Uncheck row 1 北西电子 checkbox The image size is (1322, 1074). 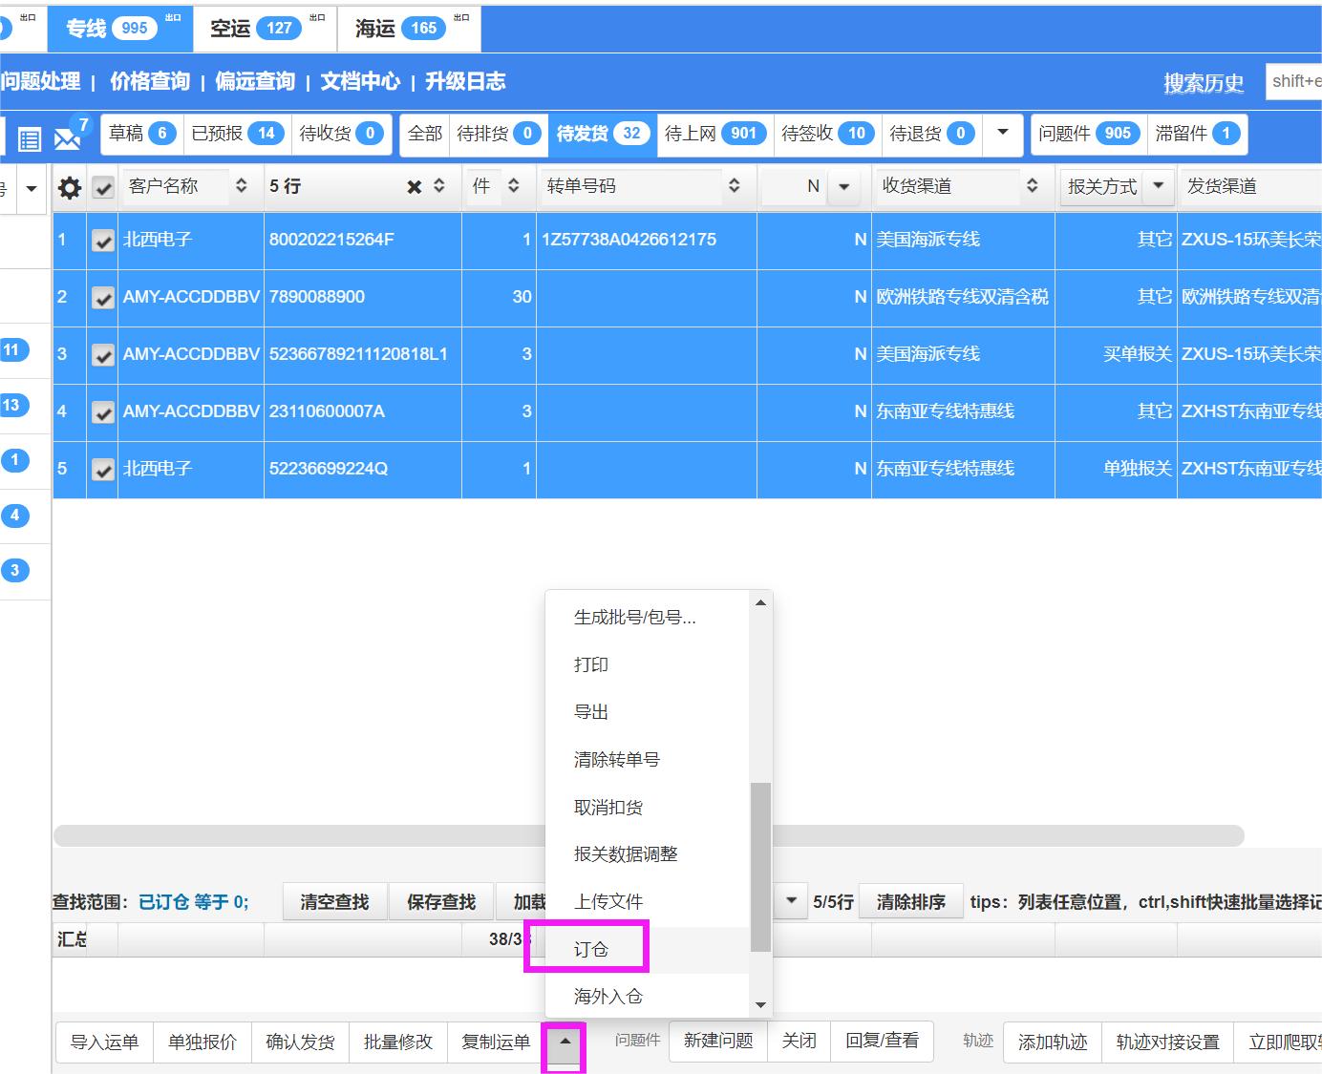103,241
